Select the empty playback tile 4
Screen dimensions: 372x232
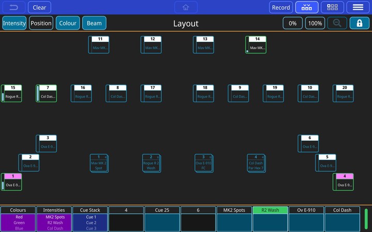pos(126,219)
